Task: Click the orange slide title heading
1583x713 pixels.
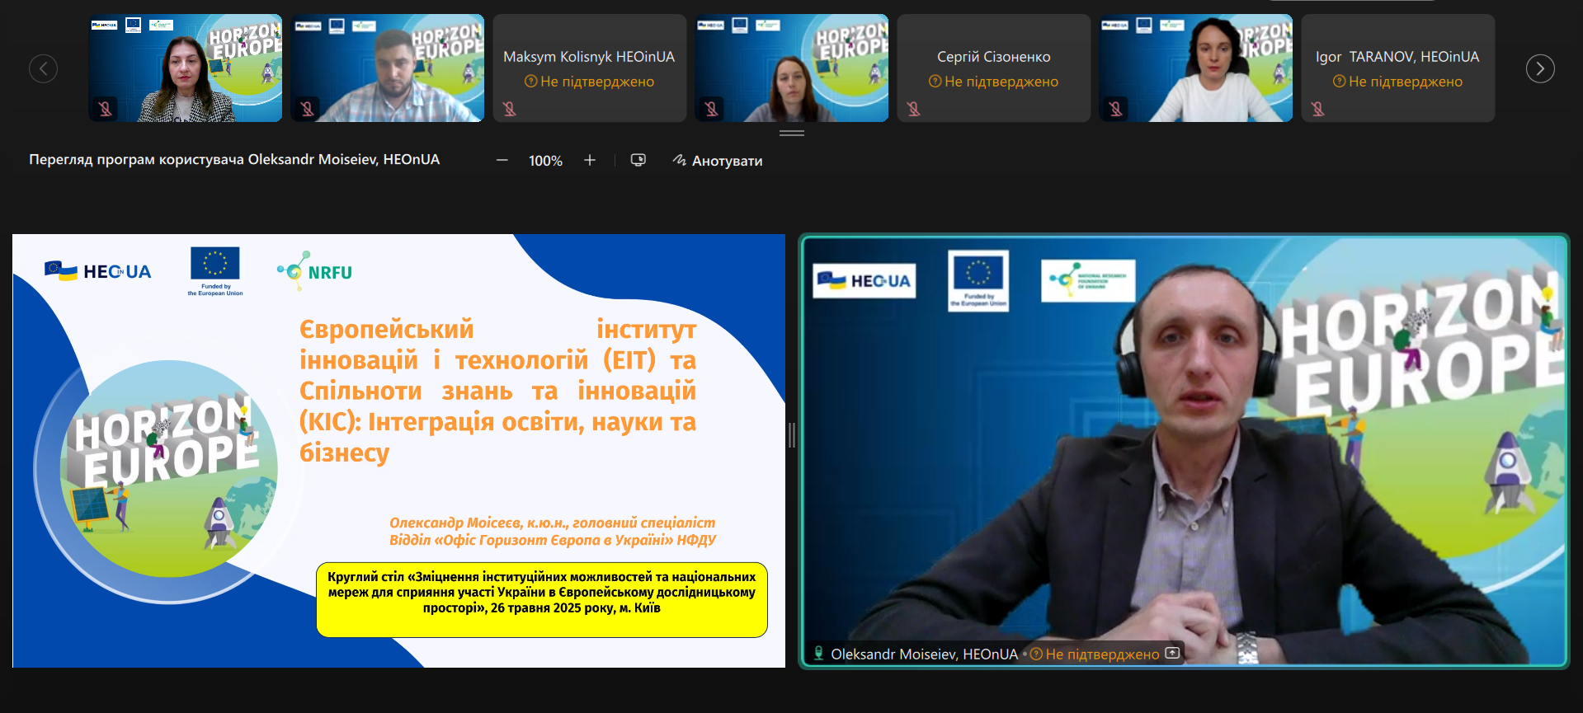Action: (x=497, y=391)
